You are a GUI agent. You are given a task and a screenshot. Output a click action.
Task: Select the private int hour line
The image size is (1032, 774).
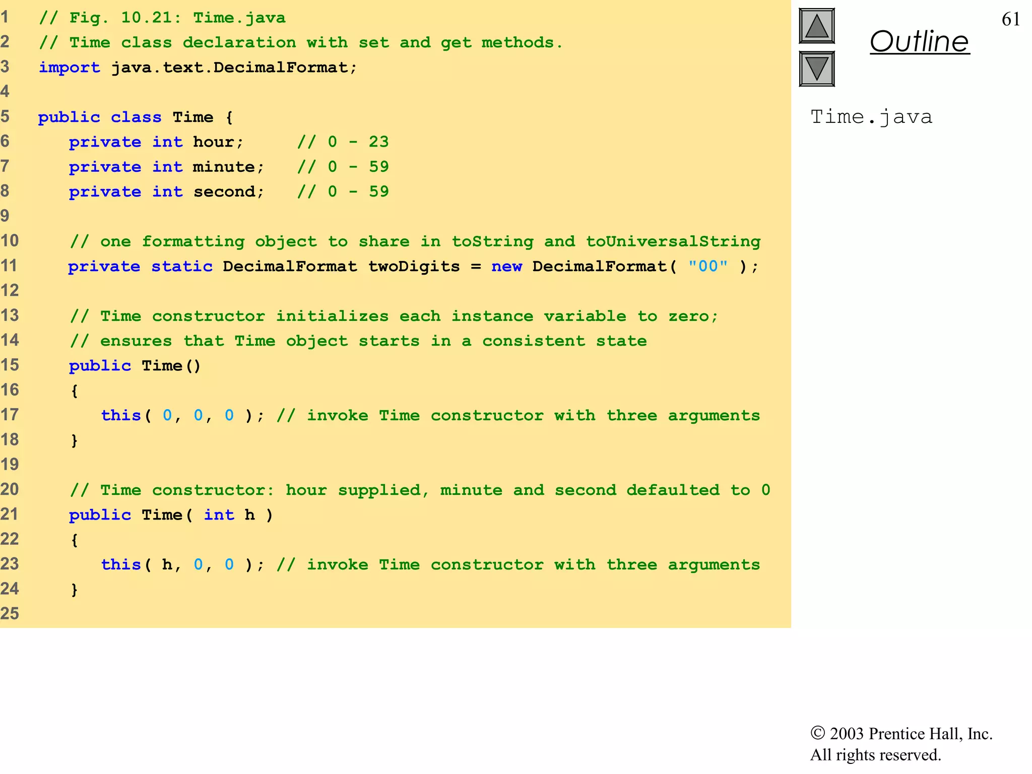pyautogui.click(x=156, y=142)
